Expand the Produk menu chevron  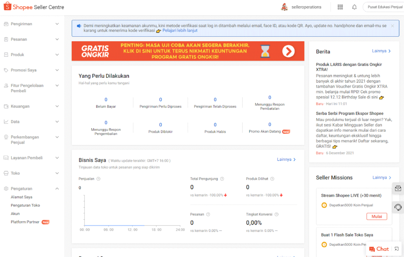[57, 55]
